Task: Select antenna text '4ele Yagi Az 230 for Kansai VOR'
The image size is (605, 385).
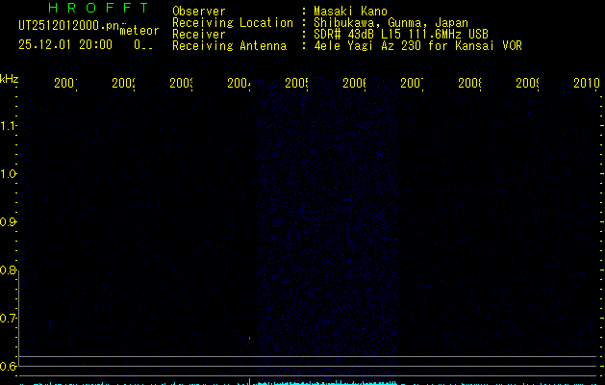Action: point(417,46)
